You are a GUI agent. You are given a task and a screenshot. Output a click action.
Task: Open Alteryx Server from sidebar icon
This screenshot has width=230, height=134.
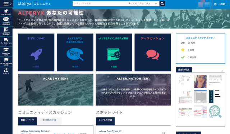click(x=6, y=31)
